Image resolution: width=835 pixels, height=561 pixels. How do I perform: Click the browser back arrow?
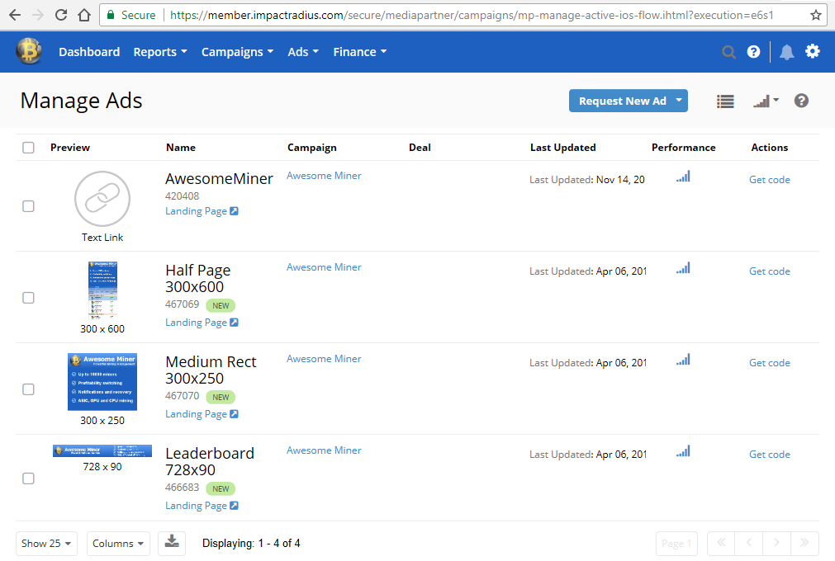15,15
